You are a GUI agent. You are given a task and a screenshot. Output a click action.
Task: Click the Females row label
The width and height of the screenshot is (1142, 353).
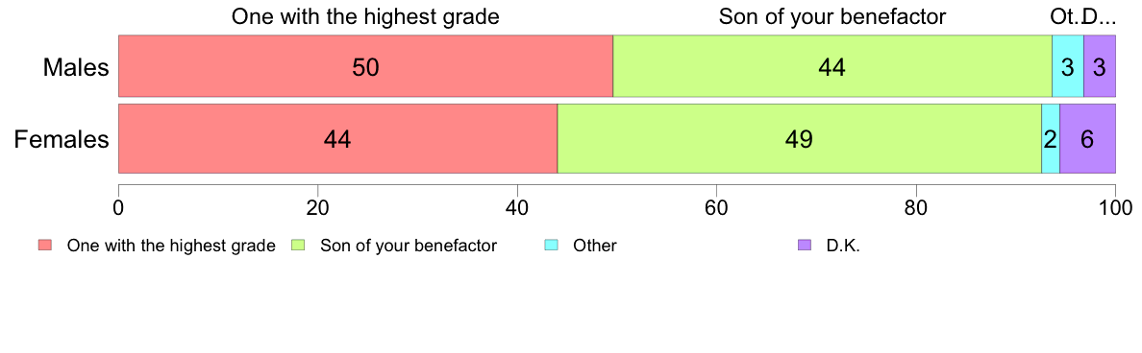pyautogui.click(x=62, y=139)
